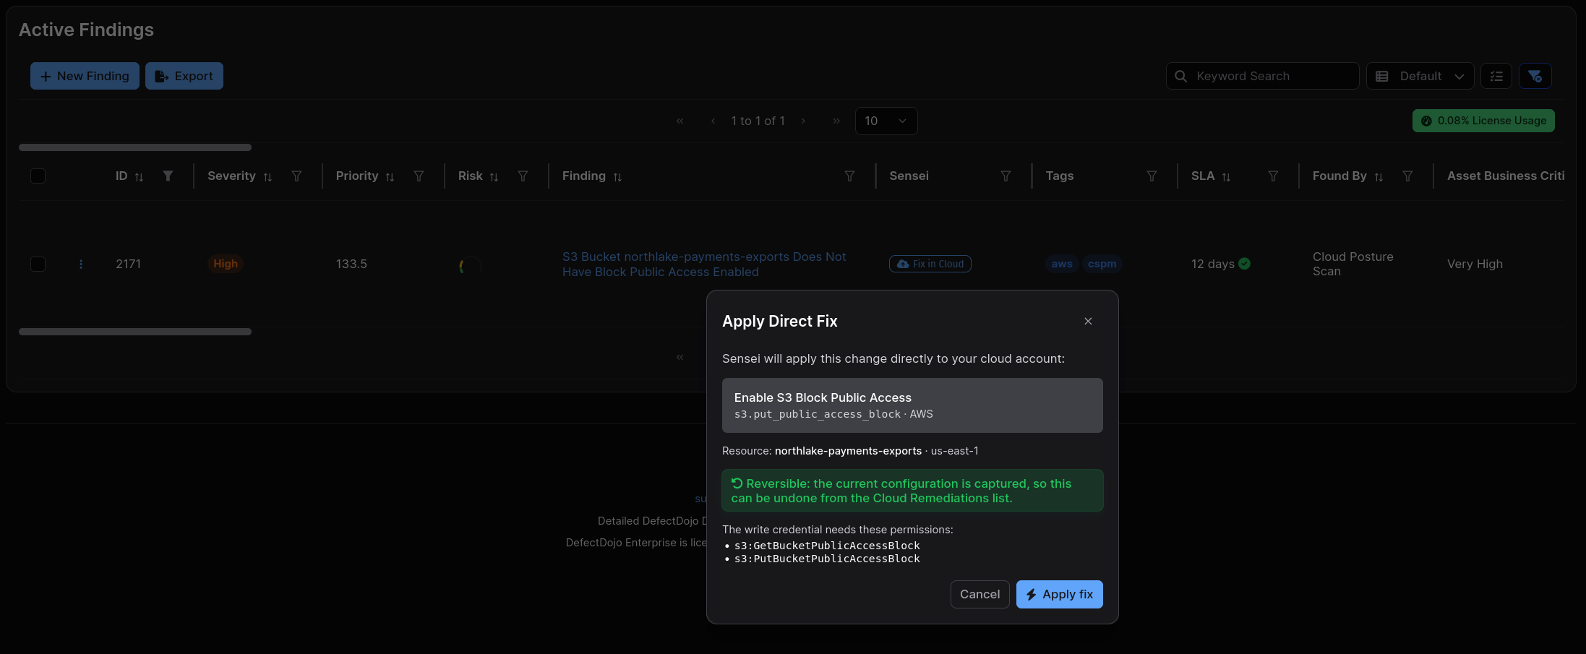Image resolution: width=1586 pixels, height=654 pixels.
Task: Filter the Tags column
Action: tap(1152, 176)
